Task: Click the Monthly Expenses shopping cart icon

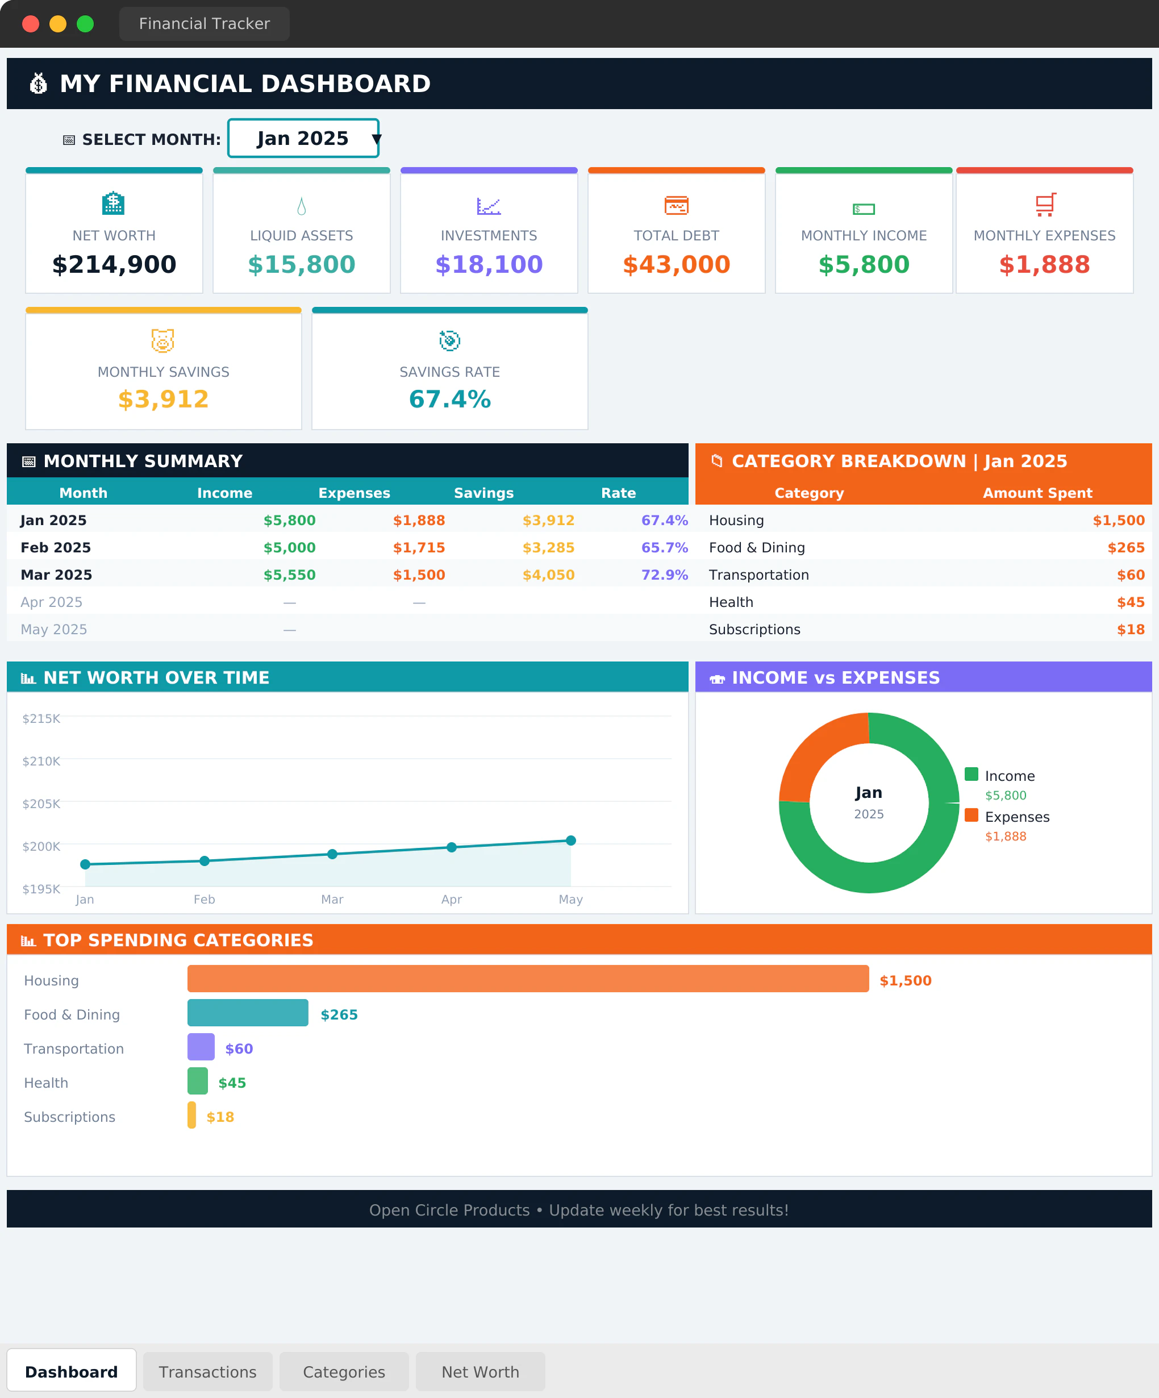Action: coord(1045,205)
